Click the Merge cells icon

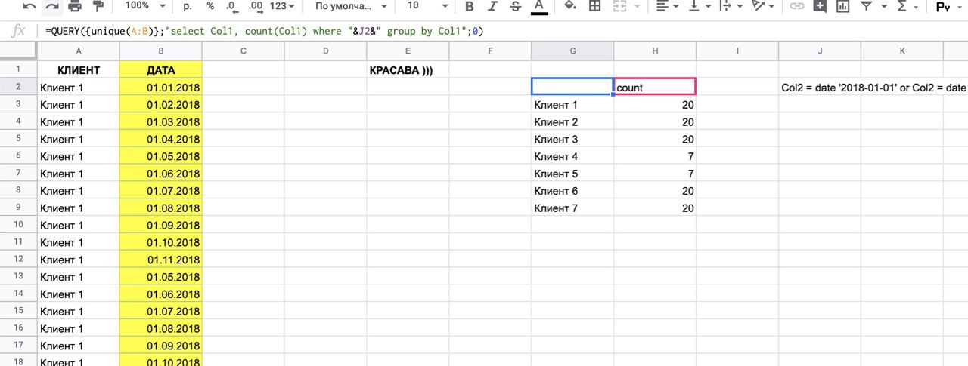(620, 6)
